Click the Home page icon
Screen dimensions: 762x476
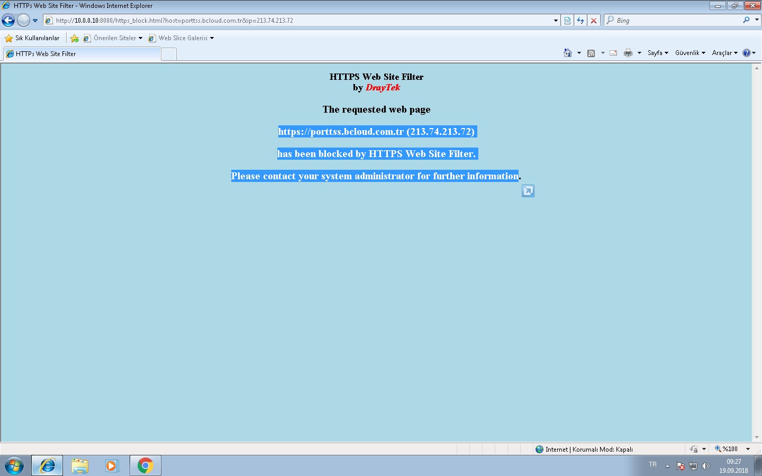[x=568, y=53]
